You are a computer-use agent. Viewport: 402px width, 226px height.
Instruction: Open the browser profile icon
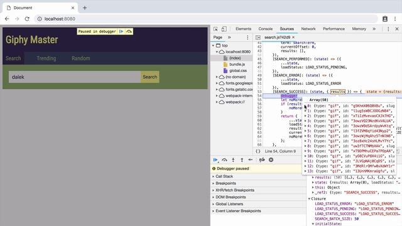point(385,19)
